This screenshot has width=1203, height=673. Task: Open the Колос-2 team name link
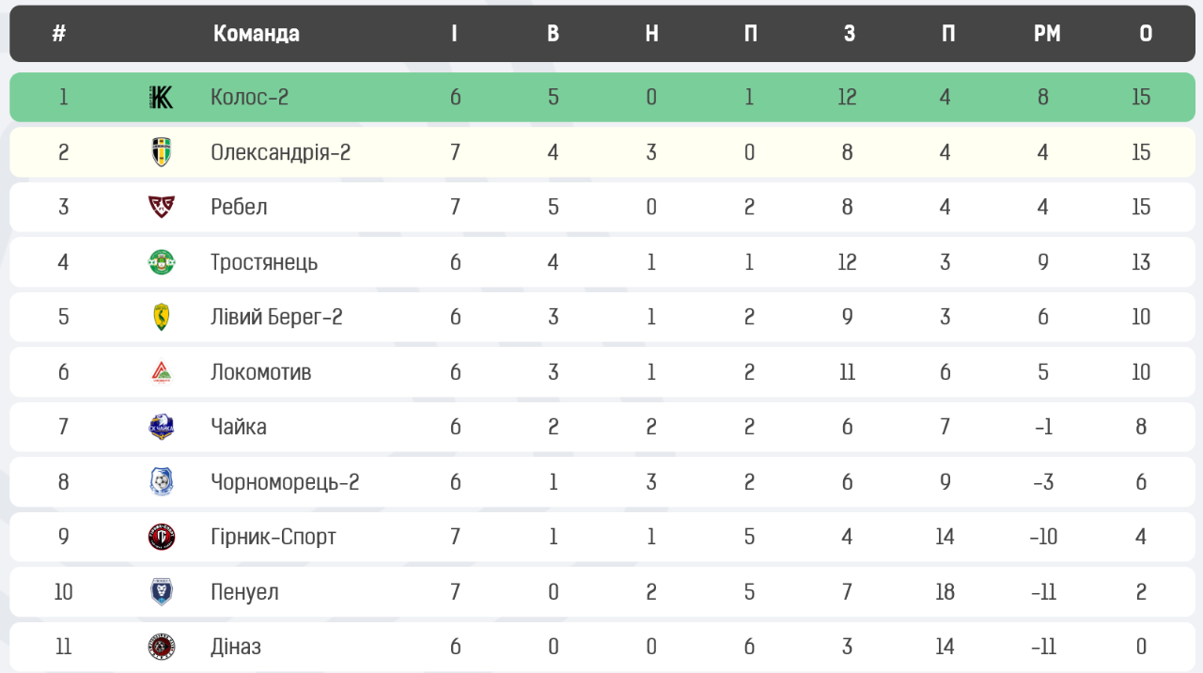pos(249,97)
